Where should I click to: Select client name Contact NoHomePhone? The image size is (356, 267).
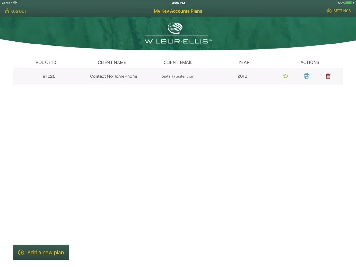[113, 76]
